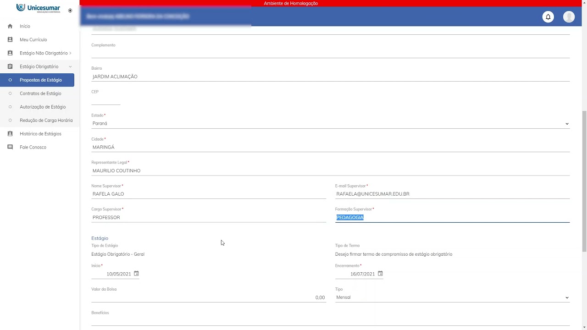Click the CEP input field
The width and height of the screenshot is (587, 330).
[x=105, y=100]
